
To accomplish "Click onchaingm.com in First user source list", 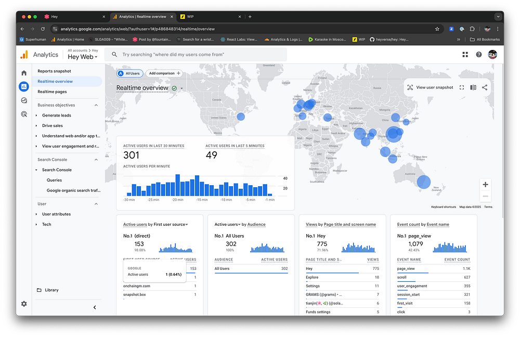I will click(x=137, y=286).
